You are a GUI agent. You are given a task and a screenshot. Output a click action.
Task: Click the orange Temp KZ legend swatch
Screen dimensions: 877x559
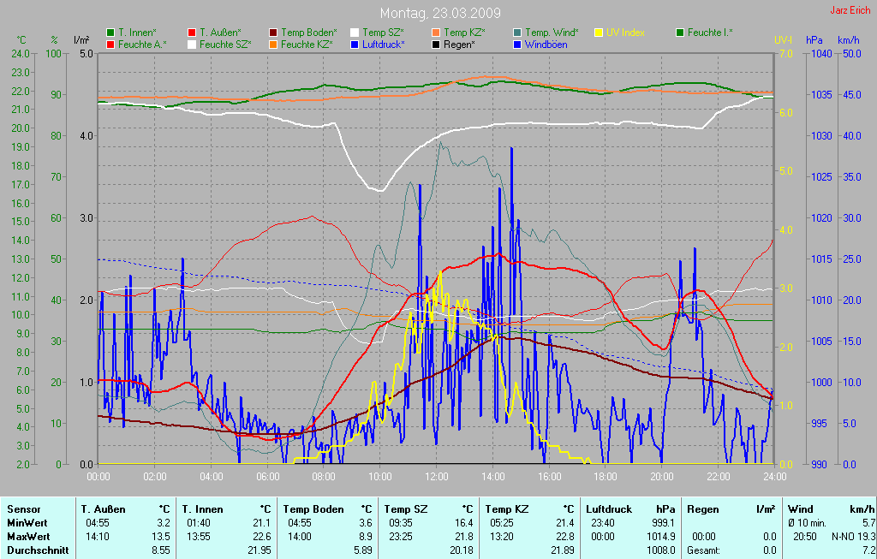point(436,33)
